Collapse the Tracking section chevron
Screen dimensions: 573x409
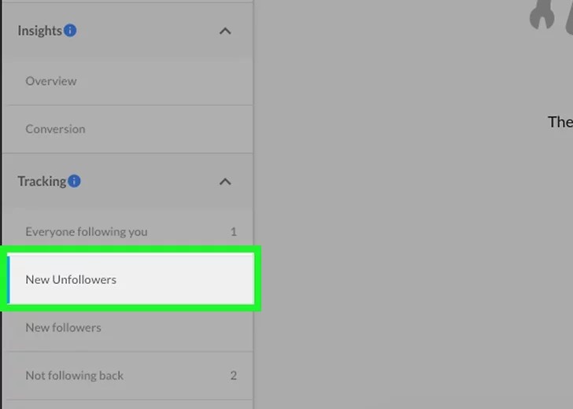point(225,182)
